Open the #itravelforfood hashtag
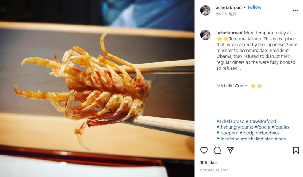The width and height of the screenshot is (303, 177). [261, 121]
